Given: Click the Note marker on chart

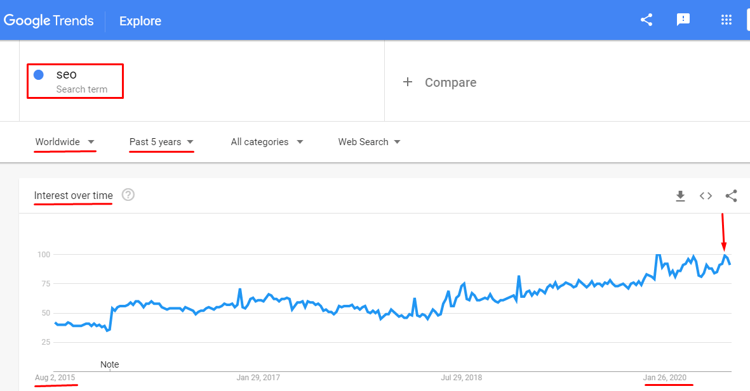Looking at the screenshot, I should click(x=109, y=364).
